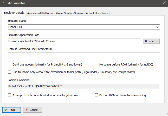Switch to the AutoHotkey Script tab
Image resolution: width=168 pixels, height=116 pixels.
pyautogui.click(x=97, y=13)
